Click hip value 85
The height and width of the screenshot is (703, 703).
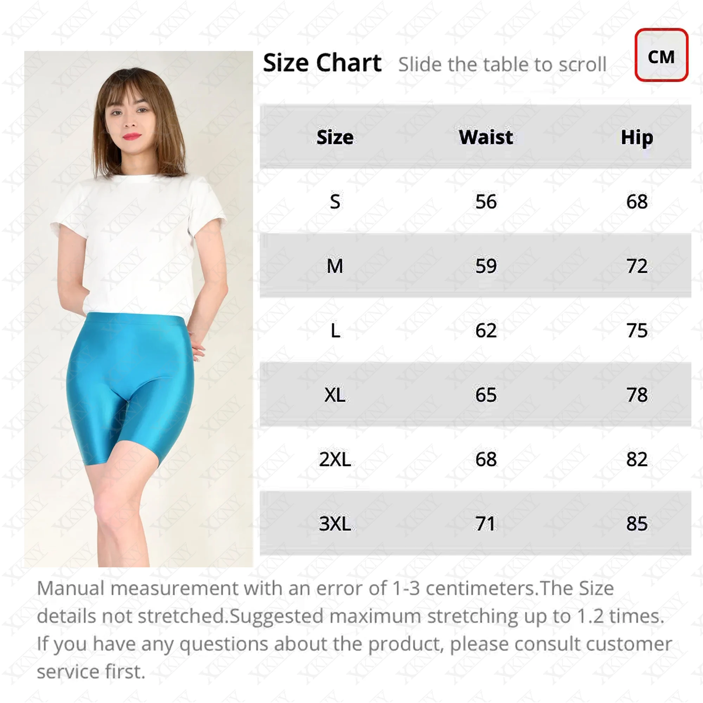[x=637, y=524]
